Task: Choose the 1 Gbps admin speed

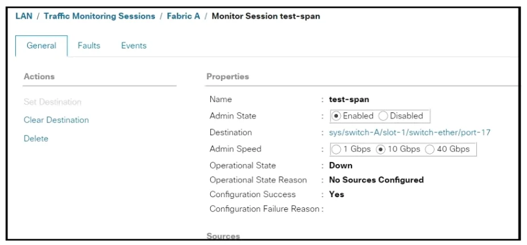Action: point(336,149)
